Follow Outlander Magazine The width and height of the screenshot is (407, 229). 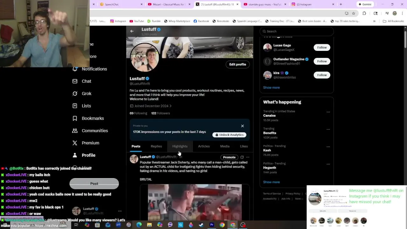[x=322, y=61]
